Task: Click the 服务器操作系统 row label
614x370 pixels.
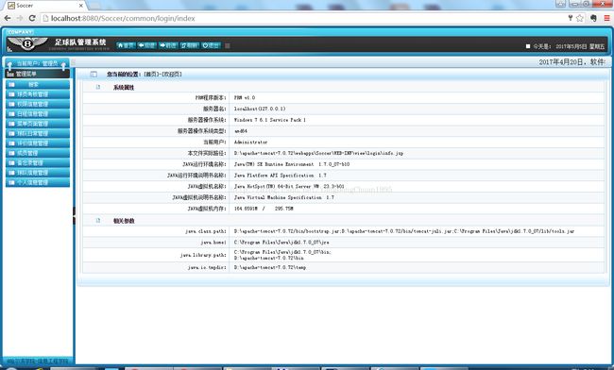Action: [207, 120]
